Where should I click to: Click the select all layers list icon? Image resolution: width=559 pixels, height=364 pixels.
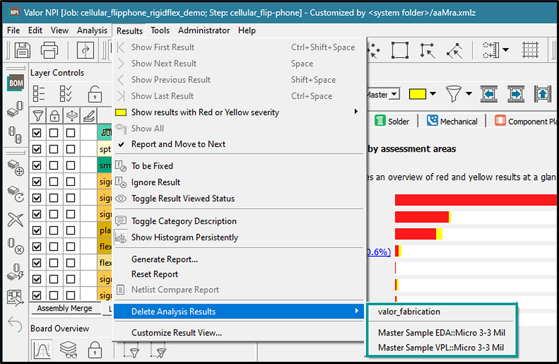click(39, 94)
